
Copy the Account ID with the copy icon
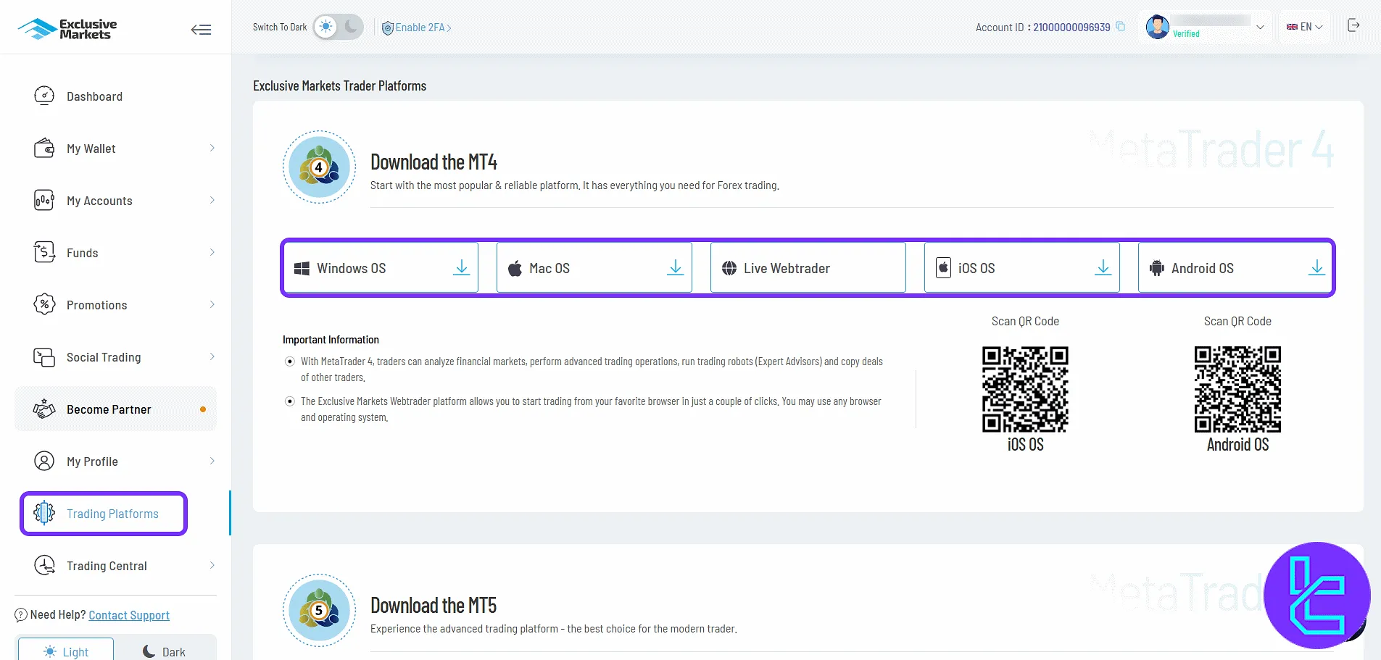(x=1120, y=27)
